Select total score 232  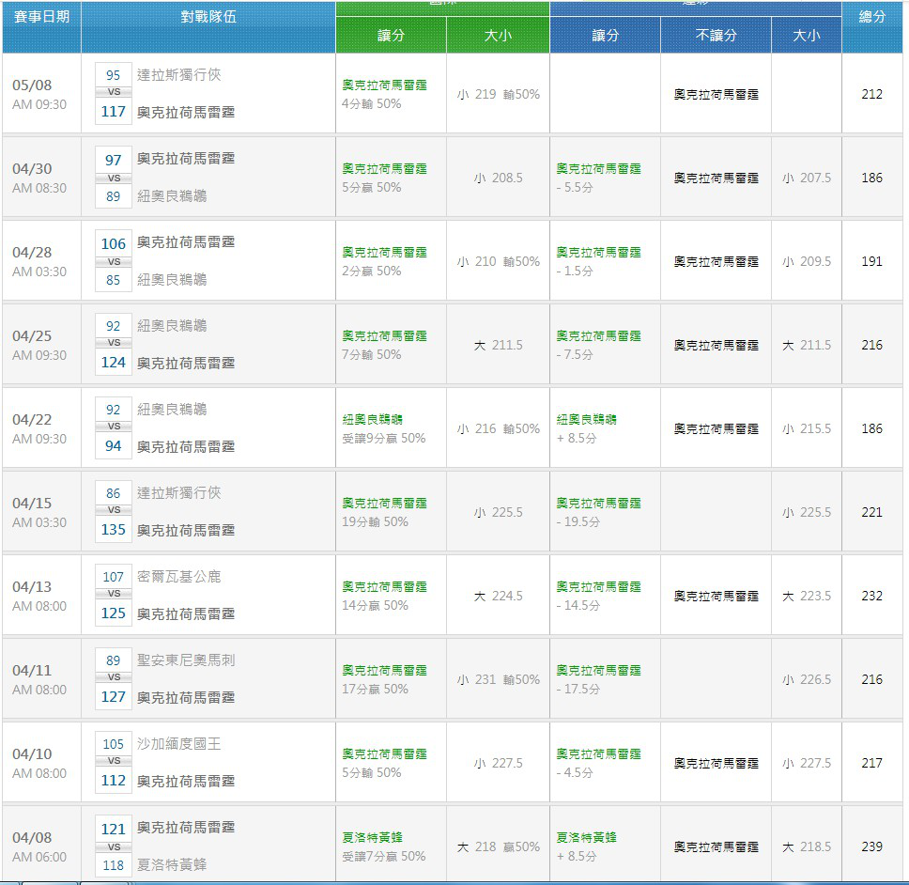point(871,596)
